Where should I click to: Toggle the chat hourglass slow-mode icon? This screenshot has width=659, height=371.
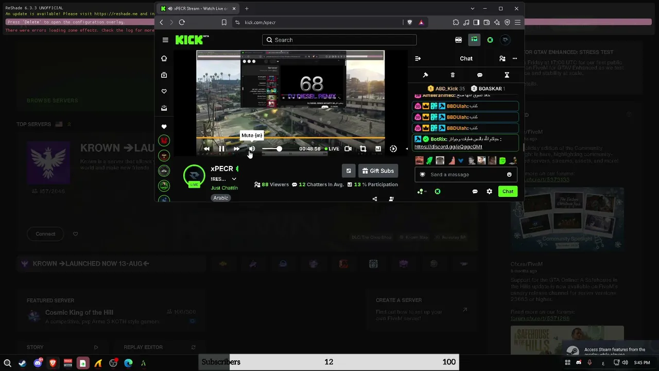pos(507,75)
